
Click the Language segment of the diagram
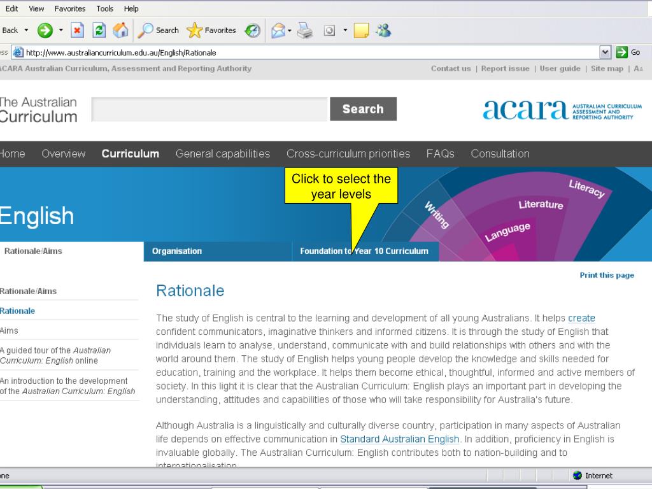point(507,232)
